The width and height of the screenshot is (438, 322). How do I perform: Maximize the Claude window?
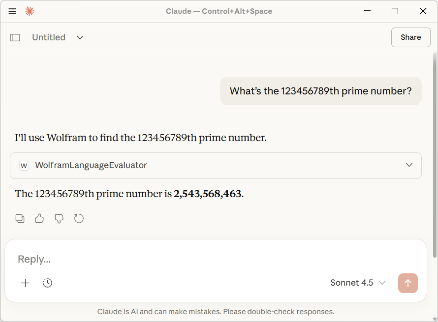tap(395, 11)
